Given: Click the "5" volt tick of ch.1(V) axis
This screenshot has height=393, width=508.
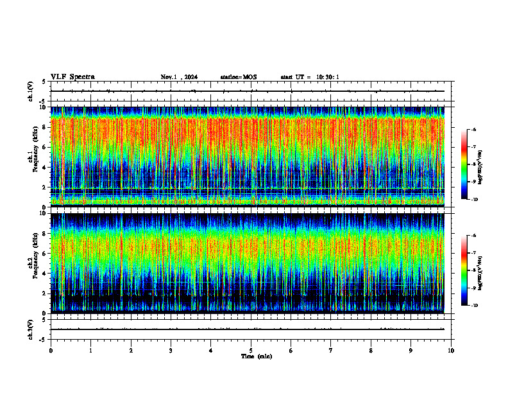Looking at the screenshot, I should coord(45,82).
